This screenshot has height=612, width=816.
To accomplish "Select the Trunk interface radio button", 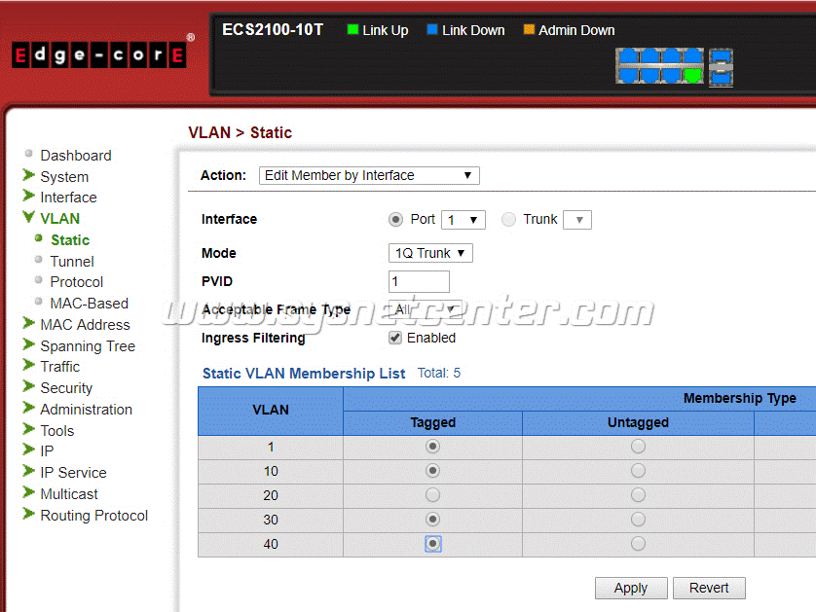I will (x=509, y=220).
